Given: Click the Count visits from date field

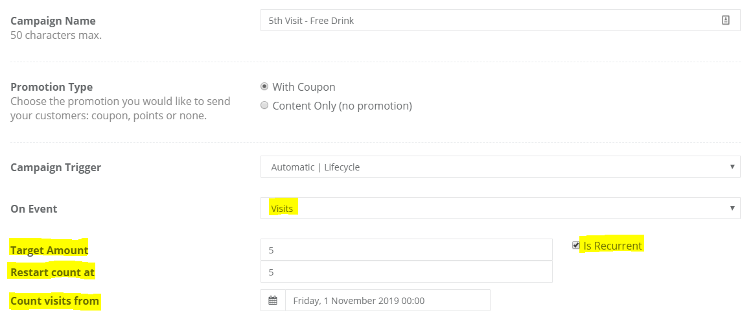Looking at the screenshot, I should coord(388,301).
